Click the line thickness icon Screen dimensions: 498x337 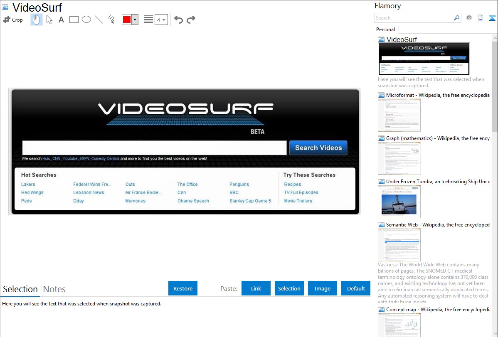pyautogui.click(x=148, y=20)
